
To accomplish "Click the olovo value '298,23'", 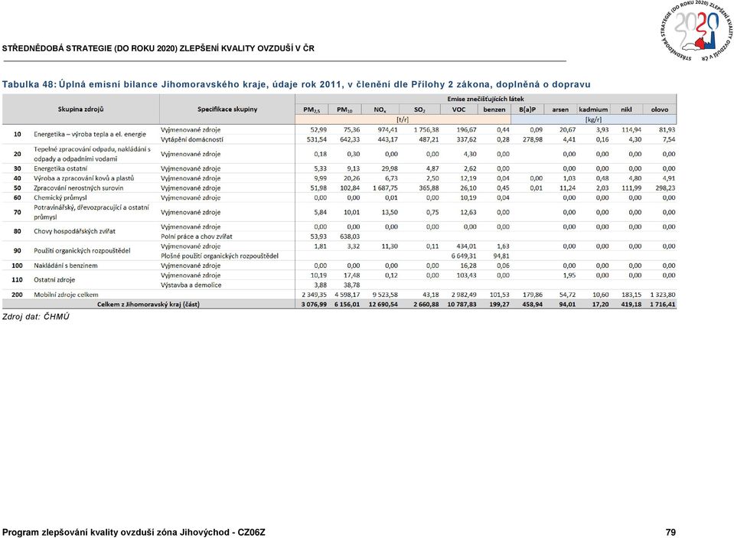I will tap(665, 188).
